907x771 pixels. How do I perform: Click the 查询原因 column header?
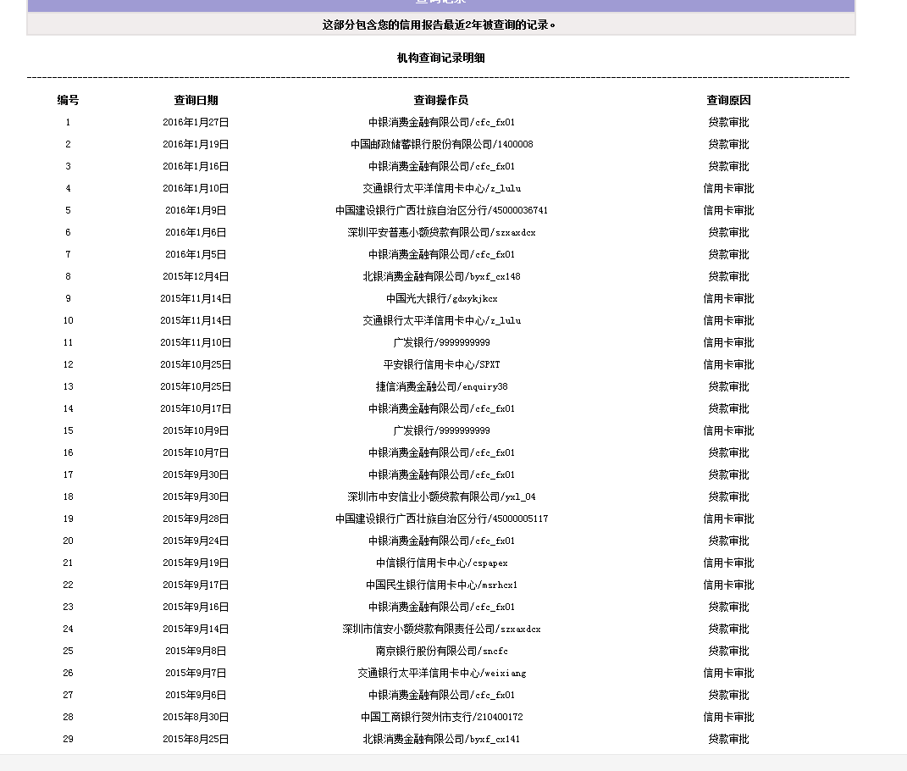[728, 99]
